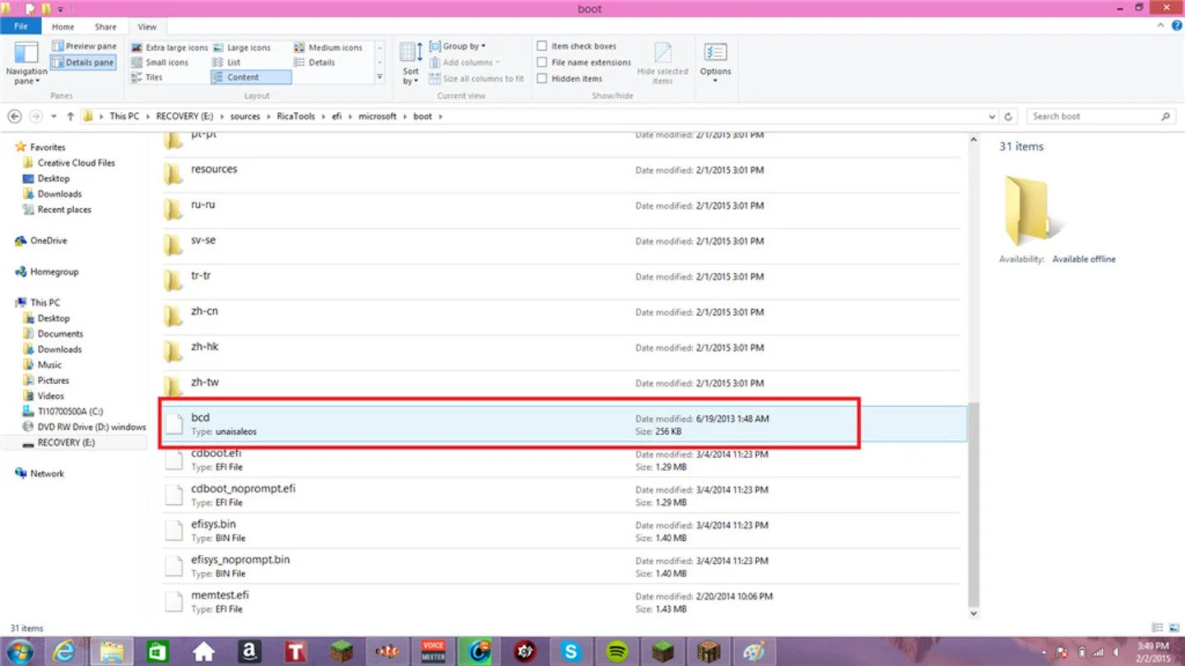Click 'sources' in the address path

[245, 117]
